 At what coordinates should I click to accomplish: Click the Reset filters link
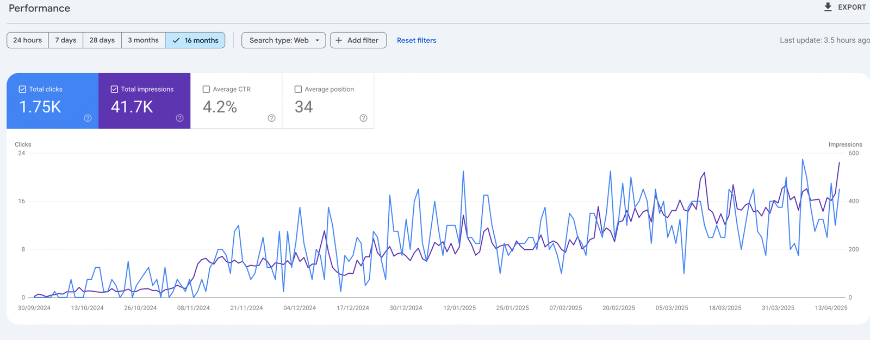click(417, 40)
